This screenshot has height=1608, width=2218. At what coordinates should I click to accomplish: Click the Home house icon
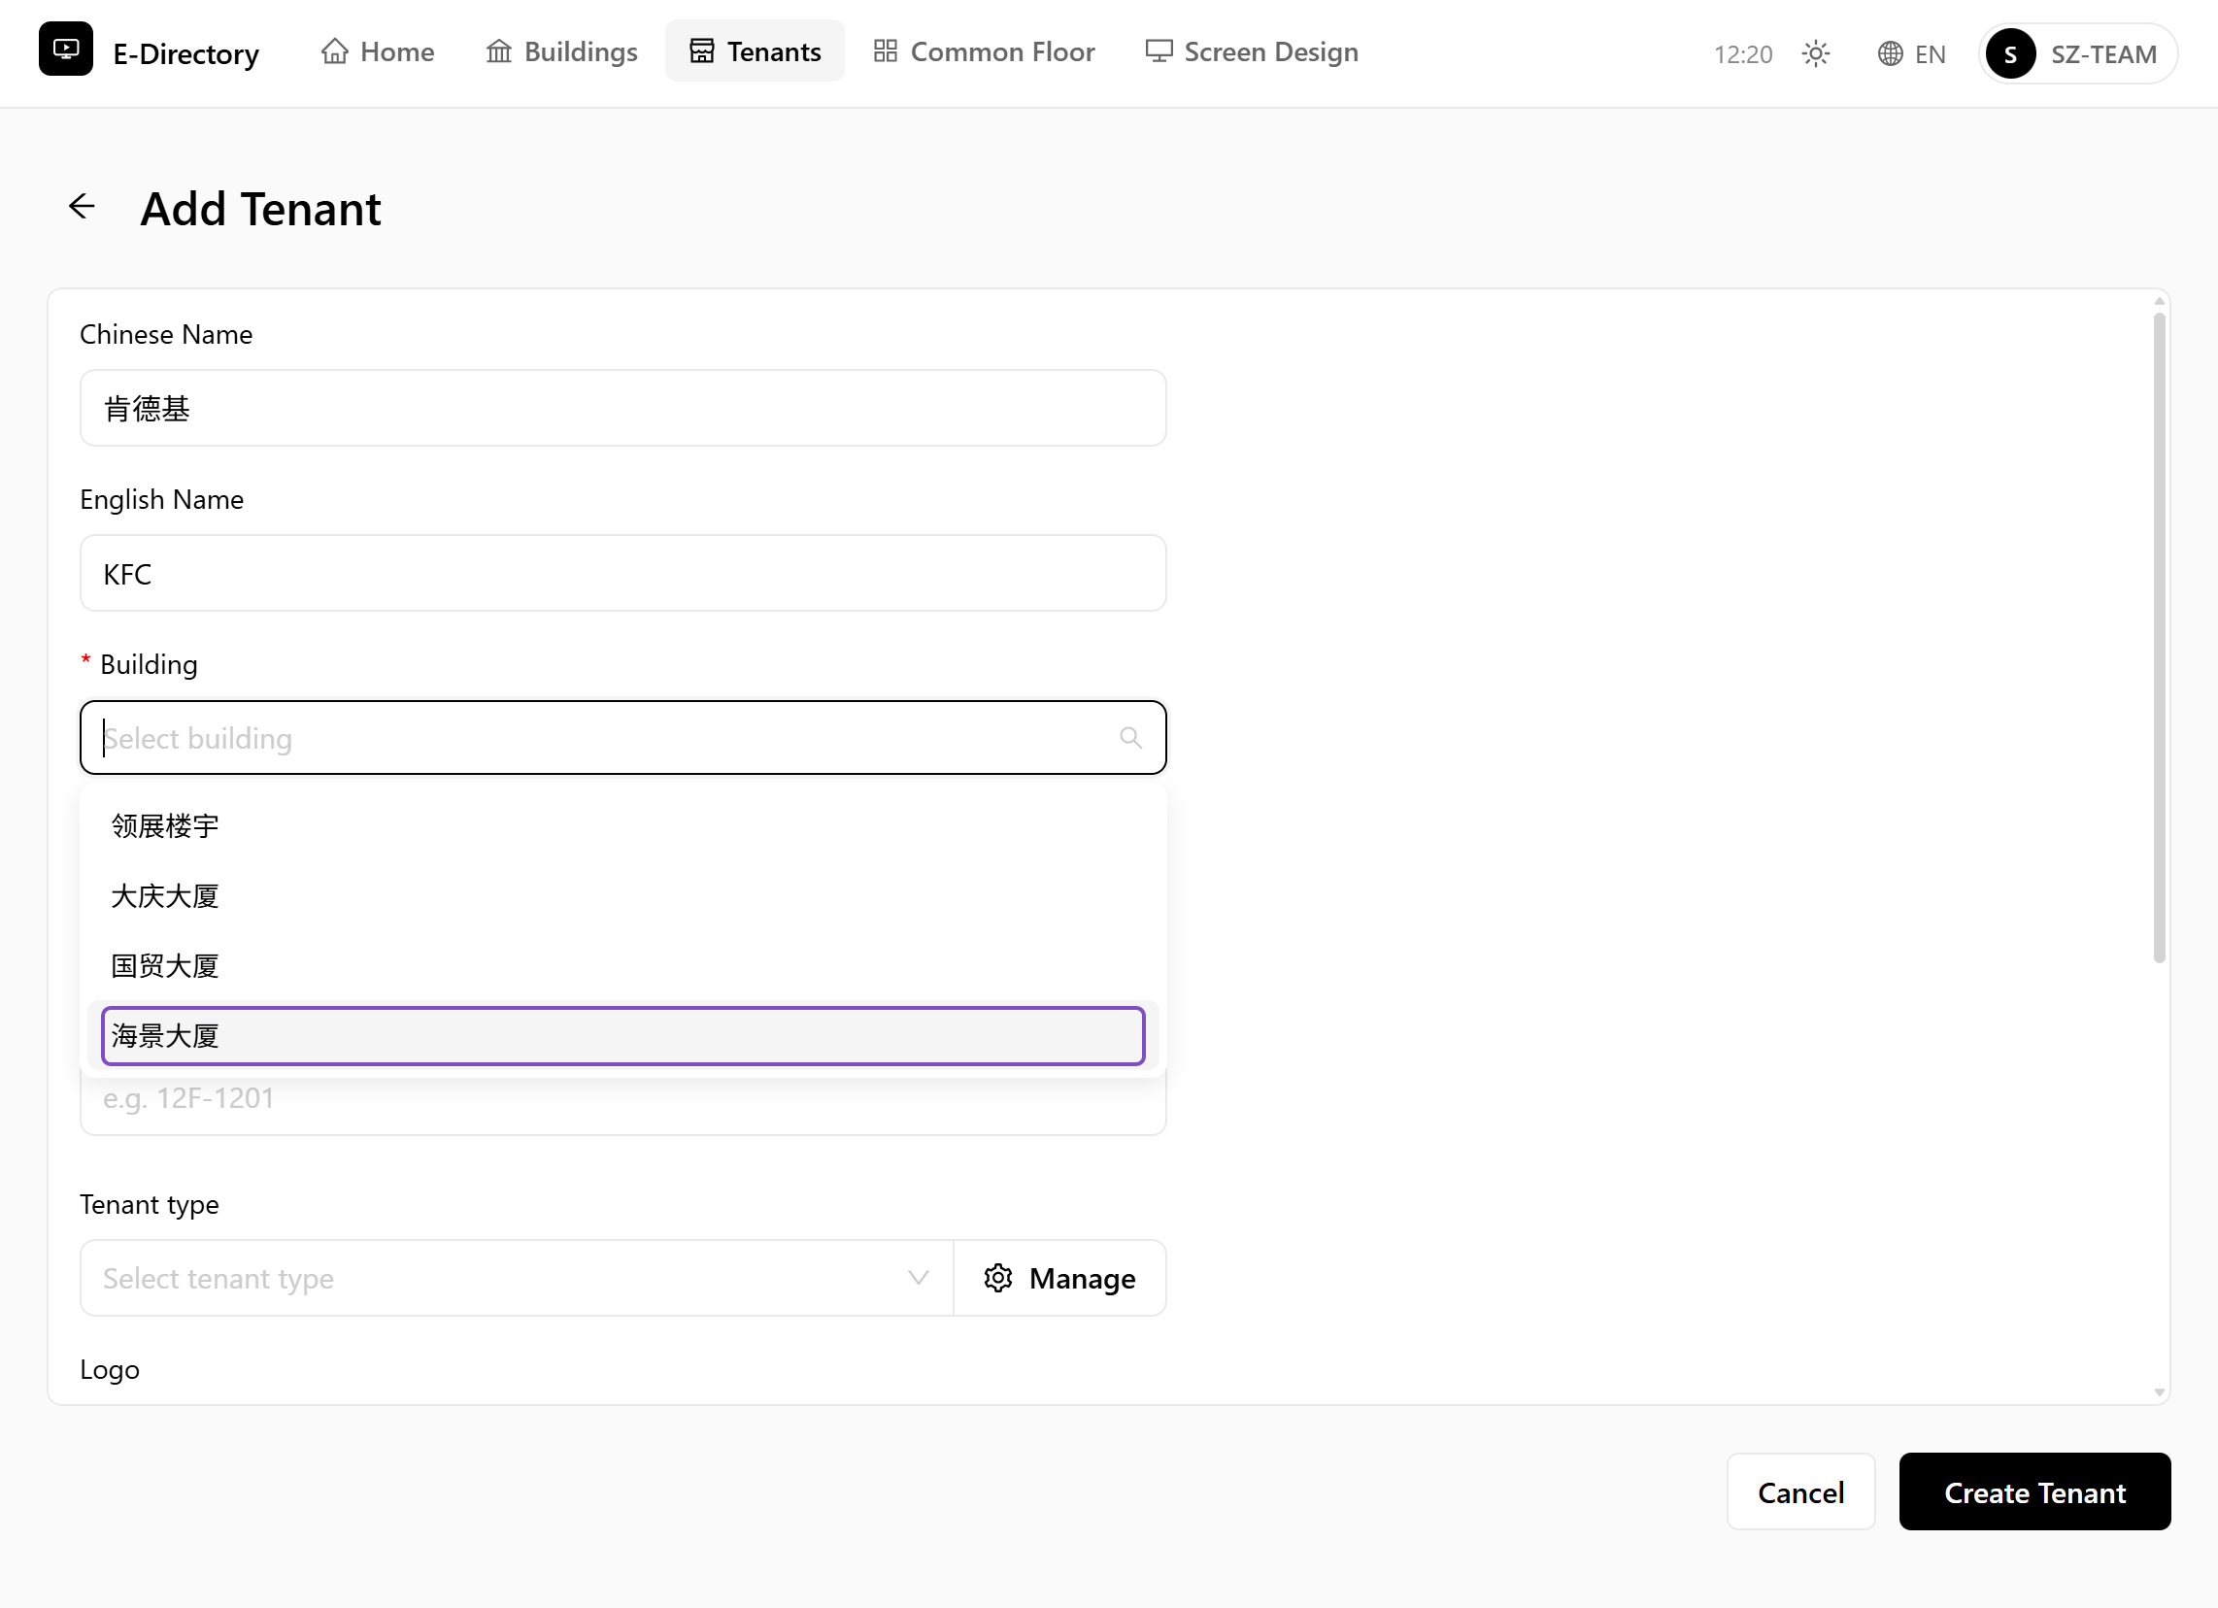point(334,50)
